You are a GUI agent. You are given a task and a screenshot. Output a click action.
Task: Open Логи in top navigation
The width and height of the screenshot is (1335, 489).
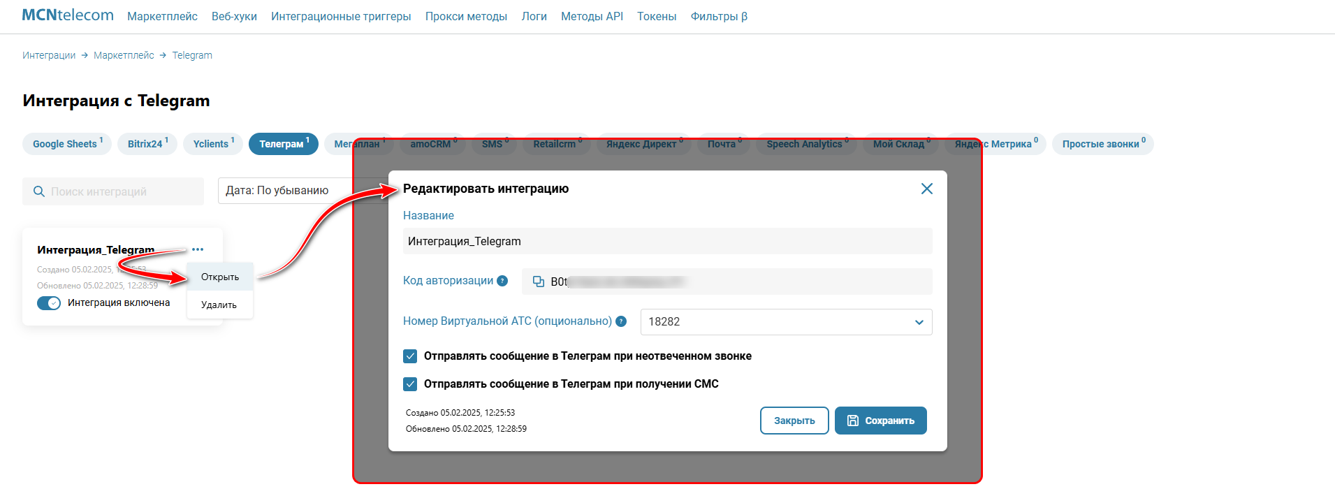[x=534, y=16]
